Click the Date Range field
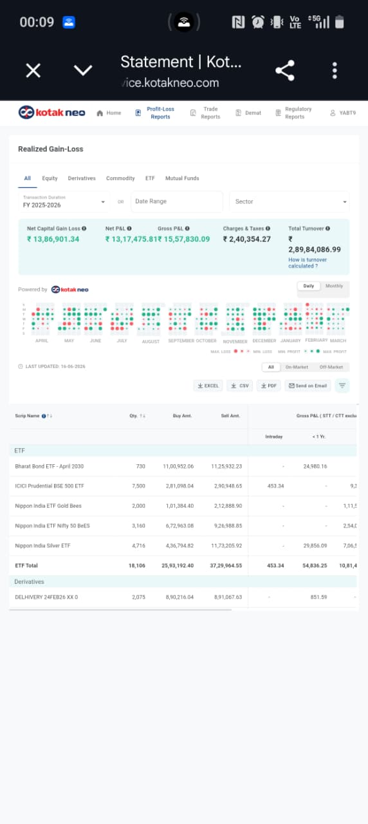368x824 pixels. coord(177,201)
